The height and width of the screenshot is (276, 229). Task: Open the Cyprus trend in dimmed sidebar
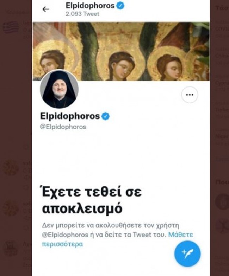tap(222, 83)
